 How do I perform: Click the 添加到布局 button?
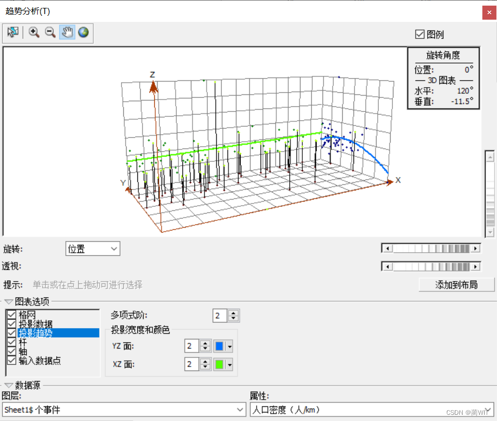pos(456,285)
